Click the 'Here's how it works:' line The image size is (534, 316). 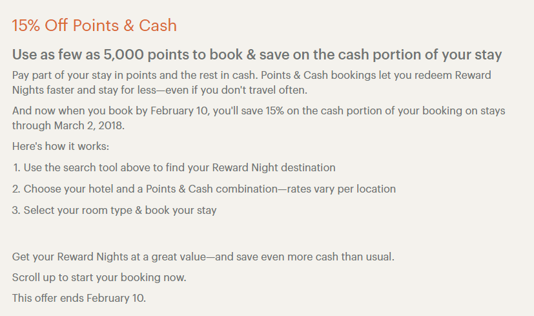point(61,146)
